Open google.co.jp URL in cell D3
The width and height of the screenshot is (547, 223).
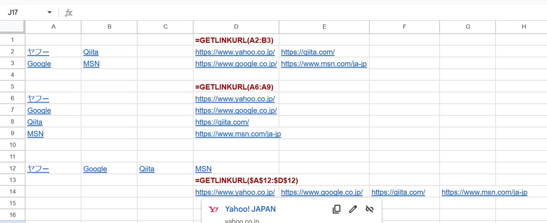[x=236, y=64]
